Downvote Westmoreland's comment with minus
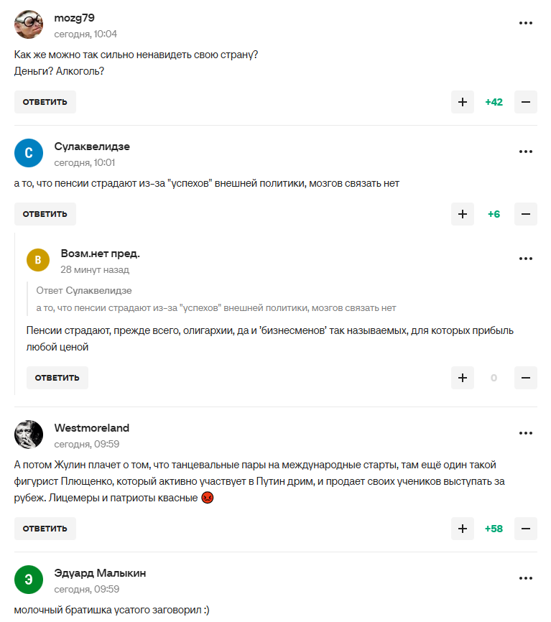Screen dimensions: 551x622 click(x=526, y=529)
